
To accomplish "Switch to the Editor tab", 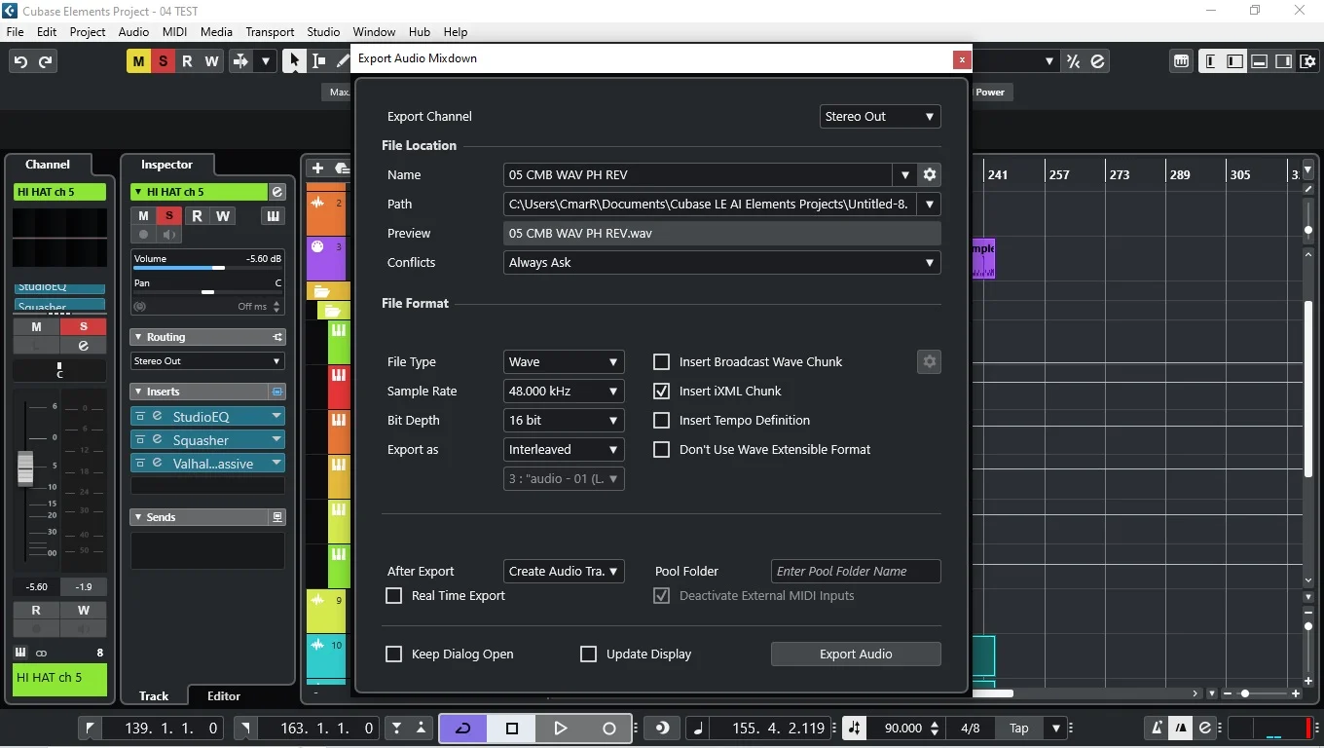I will tap(223, 695).
